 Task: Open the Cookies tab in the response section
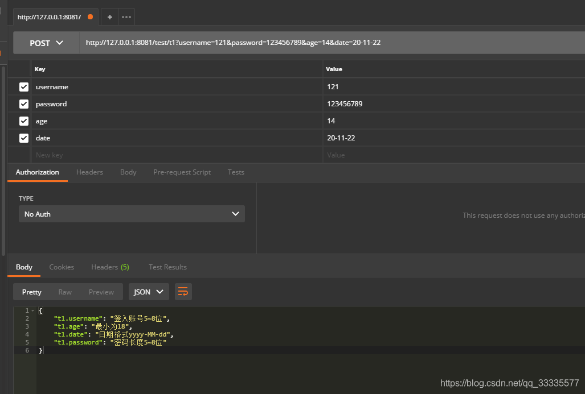62,267
